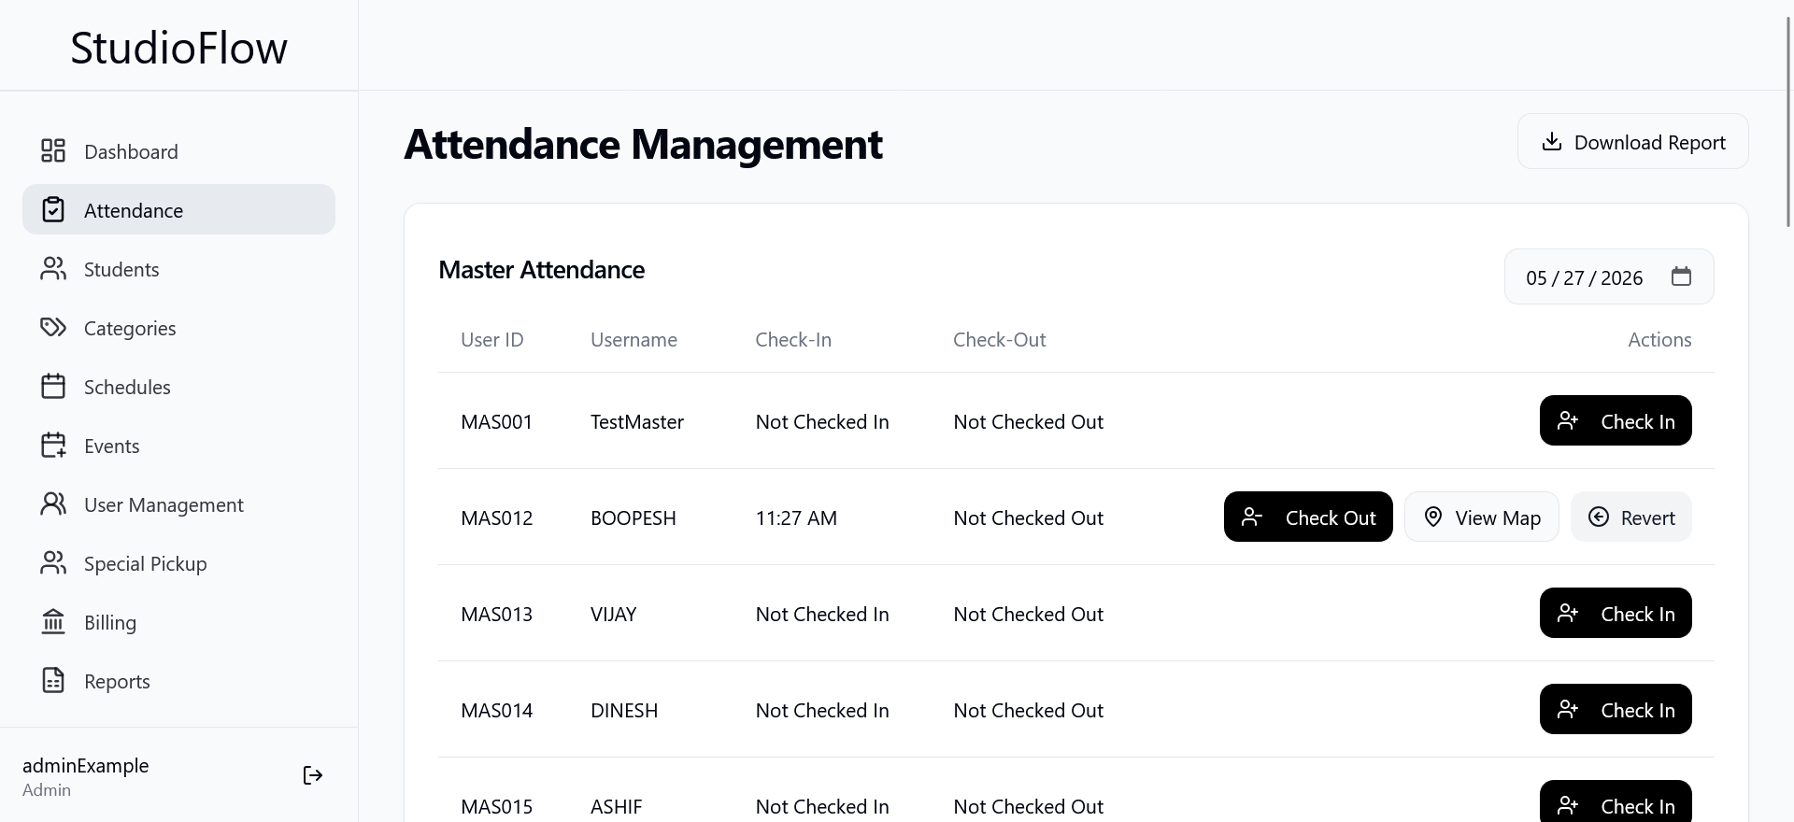
Task: View map for BOOPESH
Action: (1481, 517)
